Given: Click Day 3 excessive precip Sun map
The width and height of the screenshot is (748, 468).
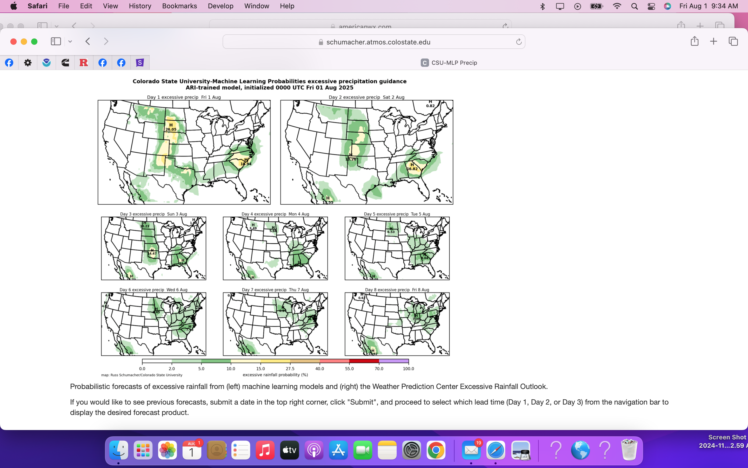Looking at the screenshot, I should coord(153,249).
